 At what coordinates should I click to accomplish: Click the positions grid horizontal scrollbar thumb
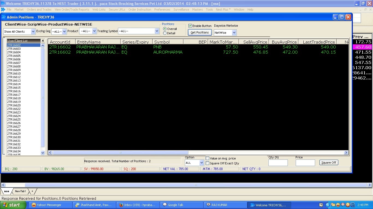click(120, 153)
